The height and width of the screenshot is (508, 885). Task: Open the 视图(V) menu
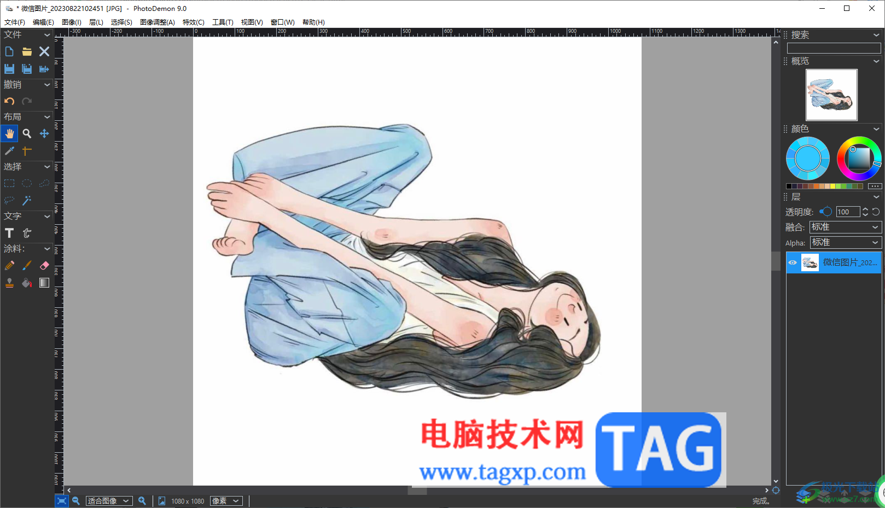[252, 22]
